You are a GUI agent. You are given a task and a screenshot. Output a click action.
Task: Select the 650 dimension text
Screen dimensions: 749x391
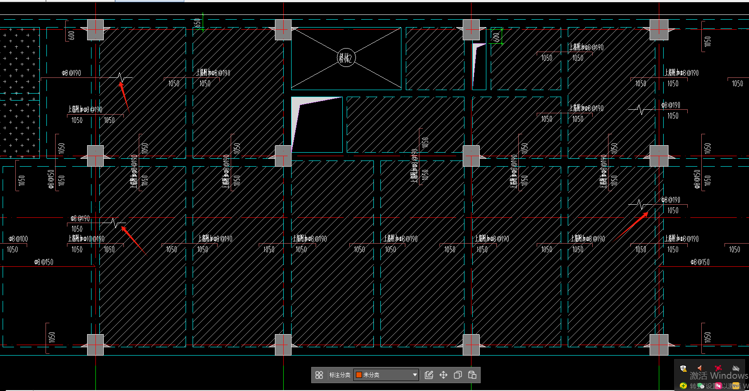[x=197, y=23]
